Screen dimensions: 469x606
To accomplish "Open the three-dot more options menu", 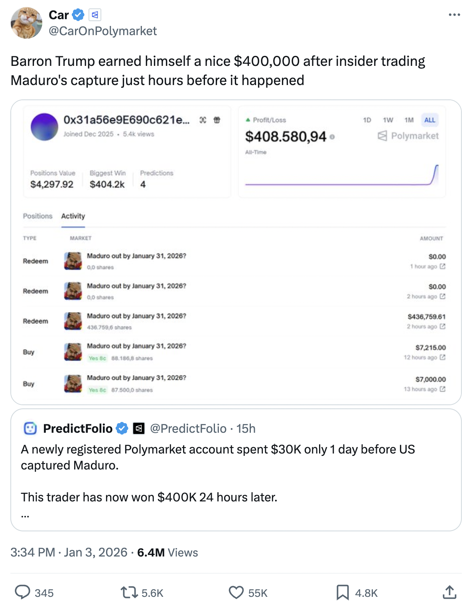I will click(x=454, y=15).
